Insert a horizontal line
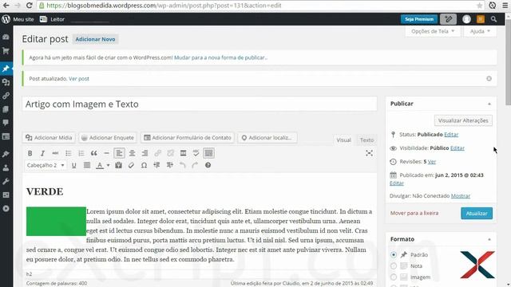 [106, 153]
